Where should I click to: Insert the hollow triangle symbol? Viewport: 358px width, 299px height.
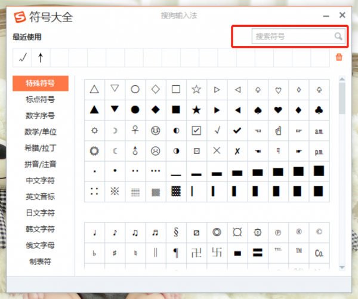94,90
